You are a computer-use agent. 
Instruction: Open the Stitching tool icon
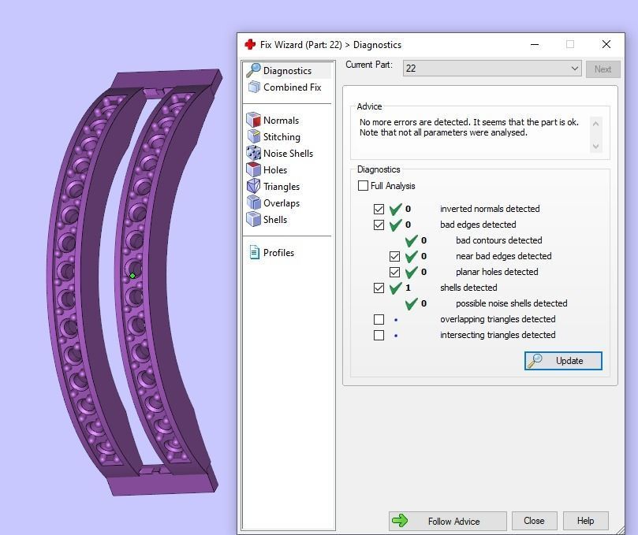tap(253, 136)
